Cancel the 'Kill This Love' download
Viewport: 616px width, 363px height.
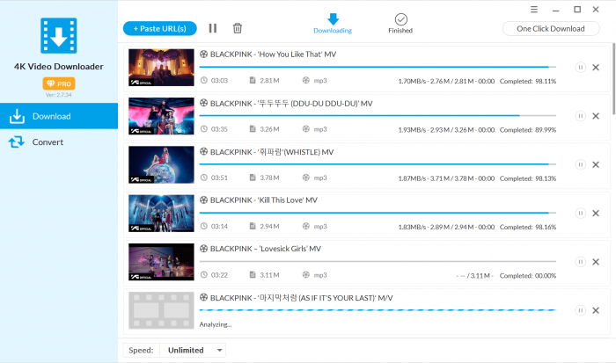click(x=596, y=214)
